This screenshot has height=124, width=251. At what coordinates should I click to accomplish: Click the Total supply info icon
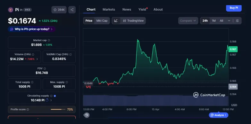coord(32,82)
